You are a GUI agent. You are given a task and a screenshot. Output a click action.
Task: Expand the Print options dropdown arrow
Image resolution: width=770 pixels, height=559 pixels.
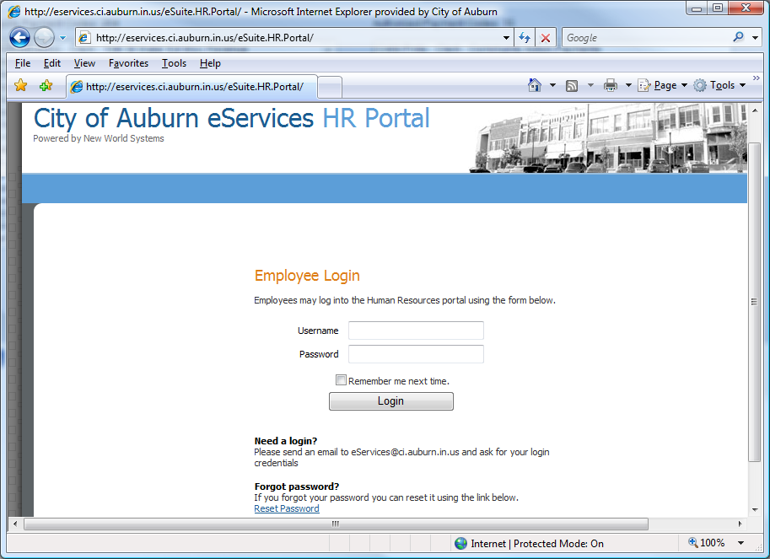628,85
